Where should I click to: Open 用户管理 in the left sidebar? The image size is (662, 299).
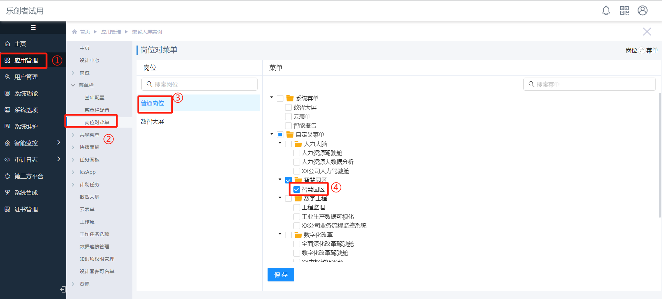pyautogui.click(x=26, y=77)
